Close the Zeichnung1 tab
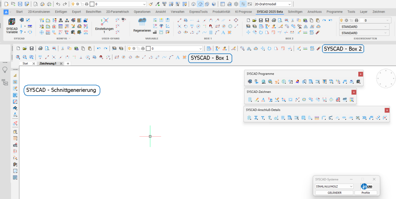Screen dimensions: 396x199 click(x=61, y=63)
